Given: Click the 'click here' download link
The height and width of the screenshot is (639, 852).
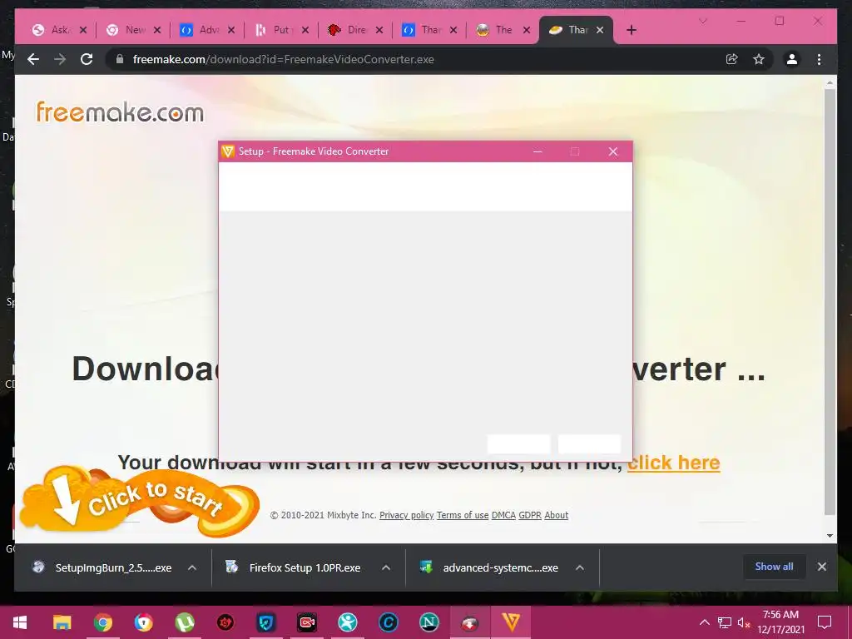Looking at the screenshot, I should pyautogui.click(x=674, y=463).
